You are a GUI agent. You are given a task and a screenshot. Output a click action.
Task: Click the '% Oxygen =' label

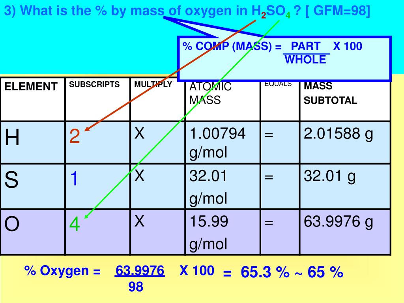pos(62,271)
